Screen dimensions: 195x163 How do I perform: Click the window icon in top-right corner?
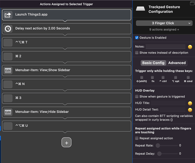coord(192,3)
